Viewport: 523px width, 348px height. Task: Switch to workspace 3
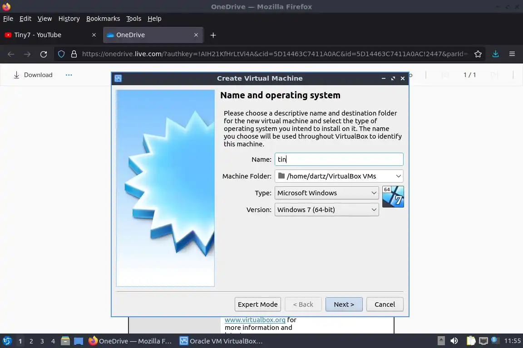(42, 341)
